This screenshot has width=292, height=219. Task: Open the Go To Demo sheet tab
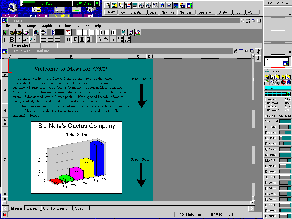pos(56,208)
